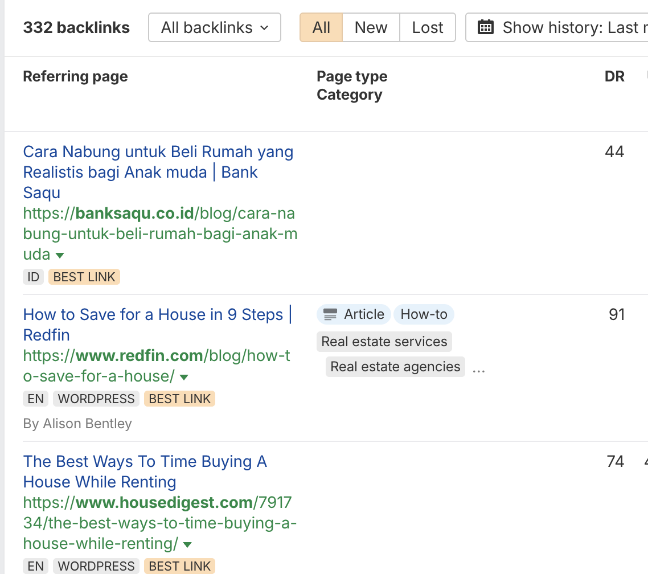Viewport: 648px width, 574px height.
Task: Expand the housedigest.com URL dropdown arrow
Action: (x=187, y=544)
